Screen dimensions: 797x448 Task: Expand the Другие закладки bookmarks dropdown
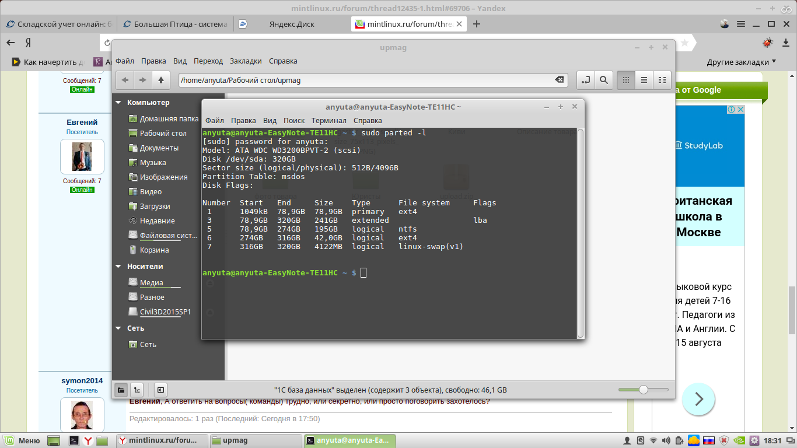742,62
